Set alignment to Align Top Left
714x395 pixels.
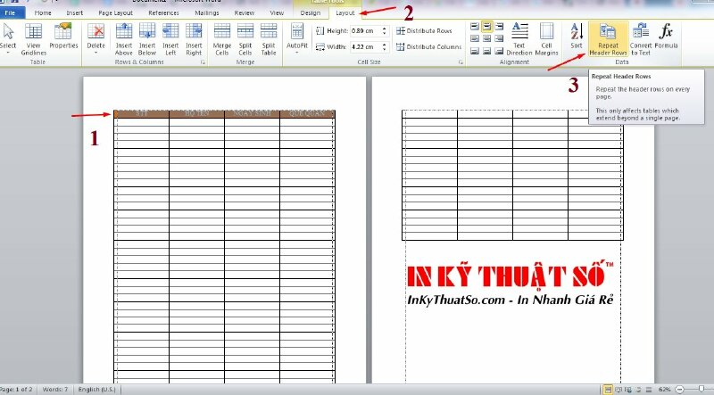tap(475, 27)
